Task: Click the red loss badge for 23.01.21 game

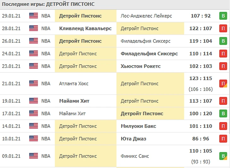Action: coord(223,66)
